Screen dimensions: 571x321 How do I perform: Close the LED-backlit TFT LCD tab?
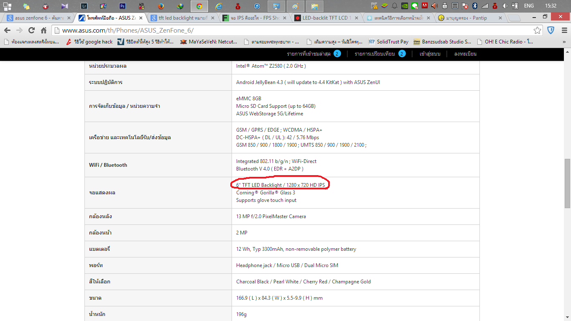[x=356, y=18]
